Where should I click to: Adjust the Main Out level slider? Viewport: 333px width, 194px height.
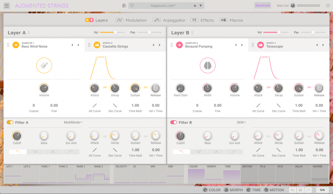[308, 5]
